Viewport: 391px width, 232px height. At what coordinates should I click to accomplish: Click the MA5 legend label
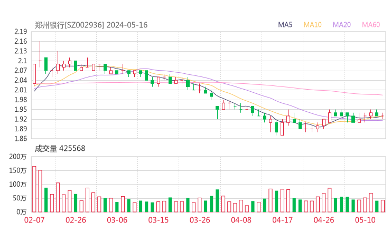coord(285,25)
